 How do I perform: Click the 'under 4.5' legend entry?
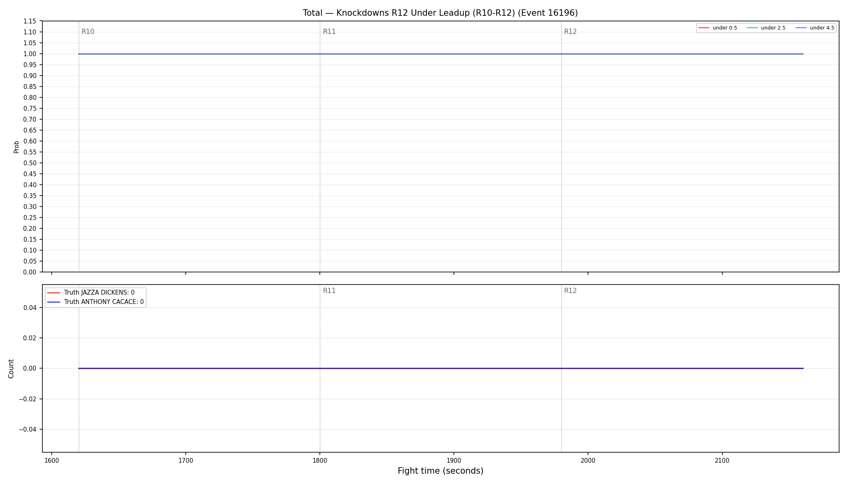click(x=815, y=28)
